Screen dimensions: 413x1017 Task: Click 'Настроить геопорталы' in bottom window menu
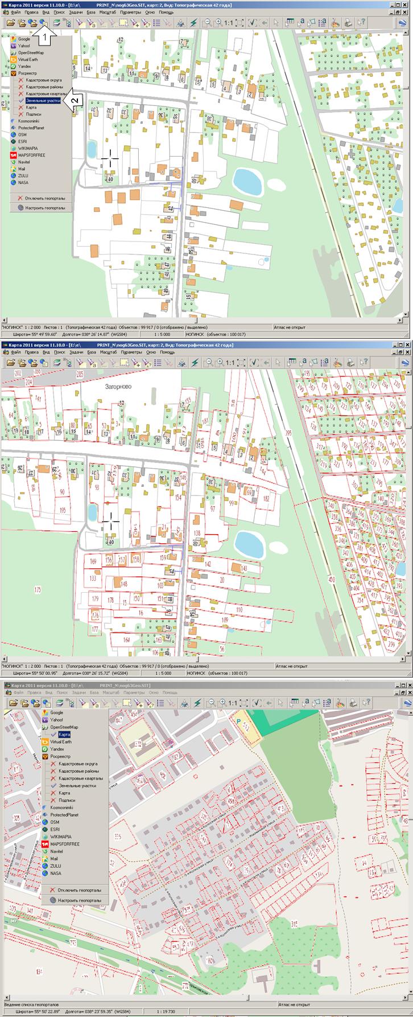tap(79, 900)
